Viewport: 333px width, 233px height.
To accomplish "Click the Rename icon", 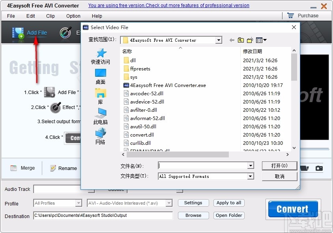I will 54,168.
